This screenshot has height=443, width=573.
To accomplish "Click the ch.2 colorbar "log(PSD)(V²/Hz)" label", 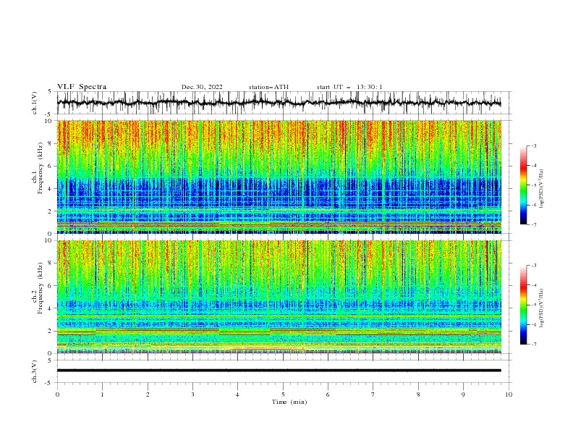I will [x=542, y=308].
